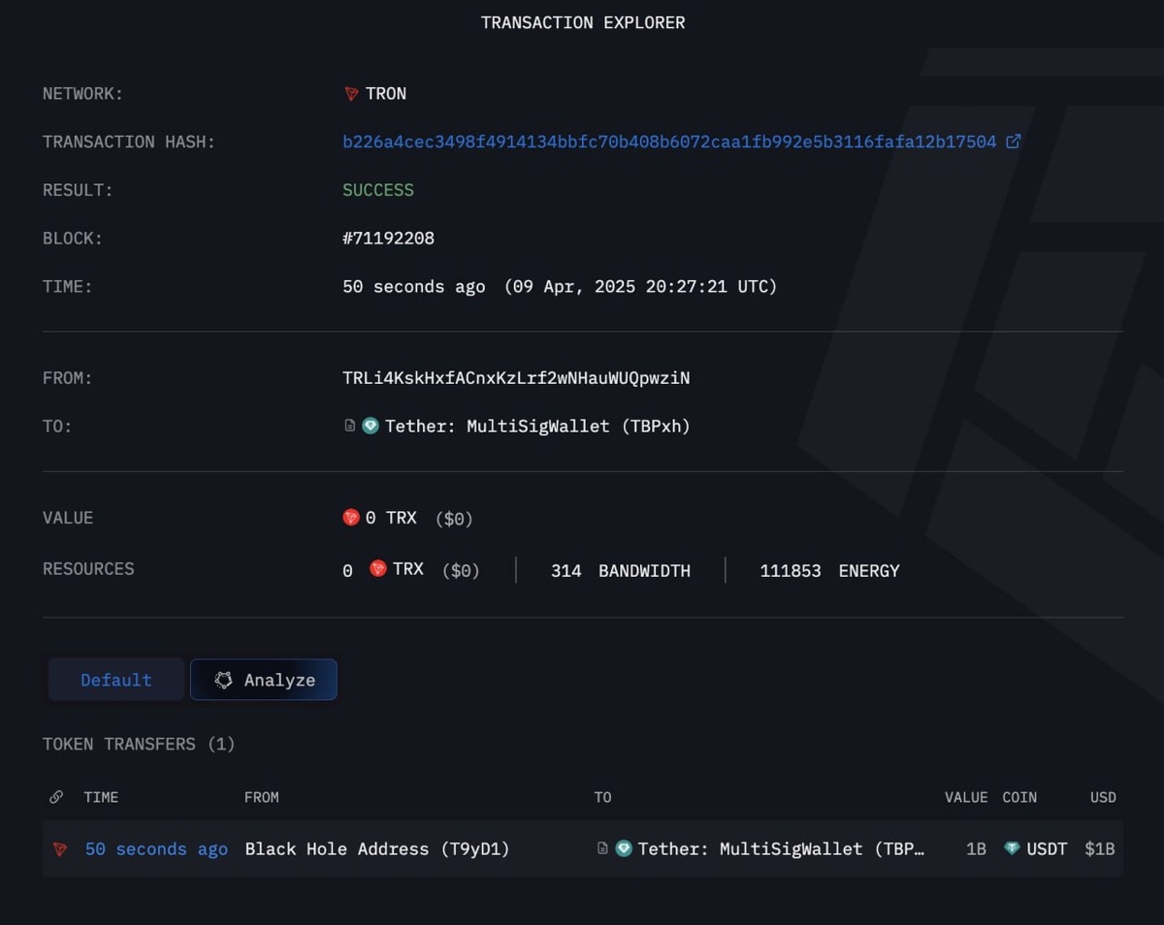Viewport: 1164px width, 925px height.
Task: Switch to the Default view tab
Action: tap(116, 680)
